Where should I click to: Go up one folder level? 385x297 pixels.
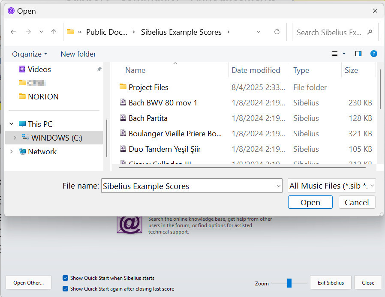(x=54, y=32)
